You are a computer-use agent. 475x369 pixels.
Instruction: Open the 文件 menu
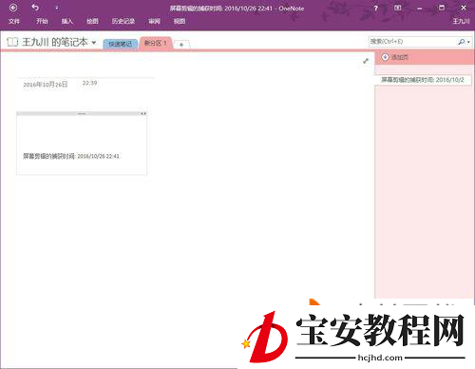(x=14, y=21)
